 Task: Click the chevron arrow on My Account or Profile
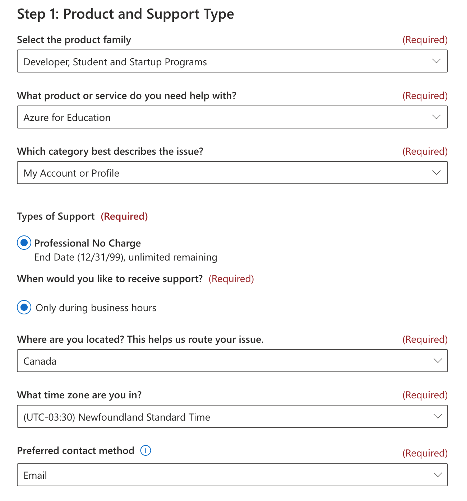(x=436, y=173)
